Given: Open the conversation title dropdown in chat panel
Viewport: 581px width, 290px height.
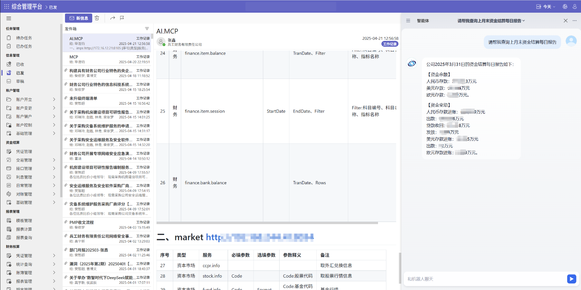Looking at the screenshot, I should [x=491, y=21].
